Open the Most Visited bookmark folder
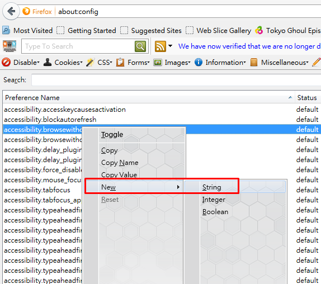Image resolution: width=321 pixels, height=284 pixels. coord(27,31)
